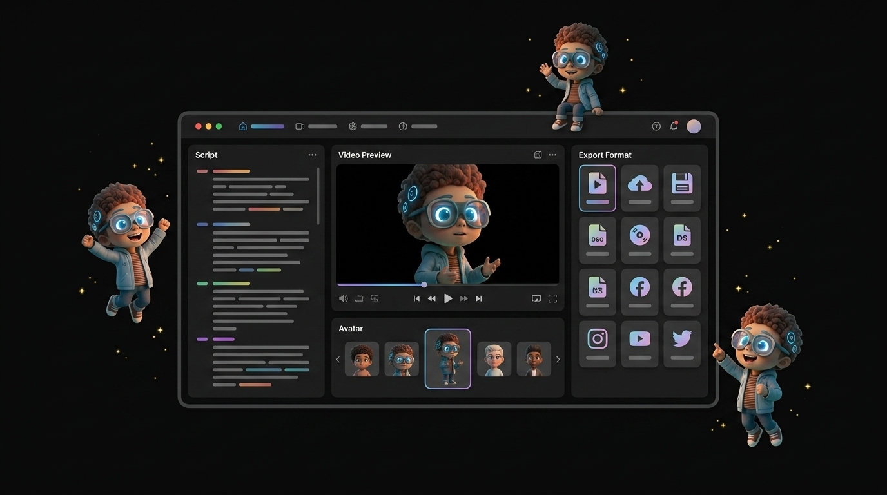Viewport: 887px width, 495px height.
Task: Select the video file export format option
Action: click(x=598, y=188)
